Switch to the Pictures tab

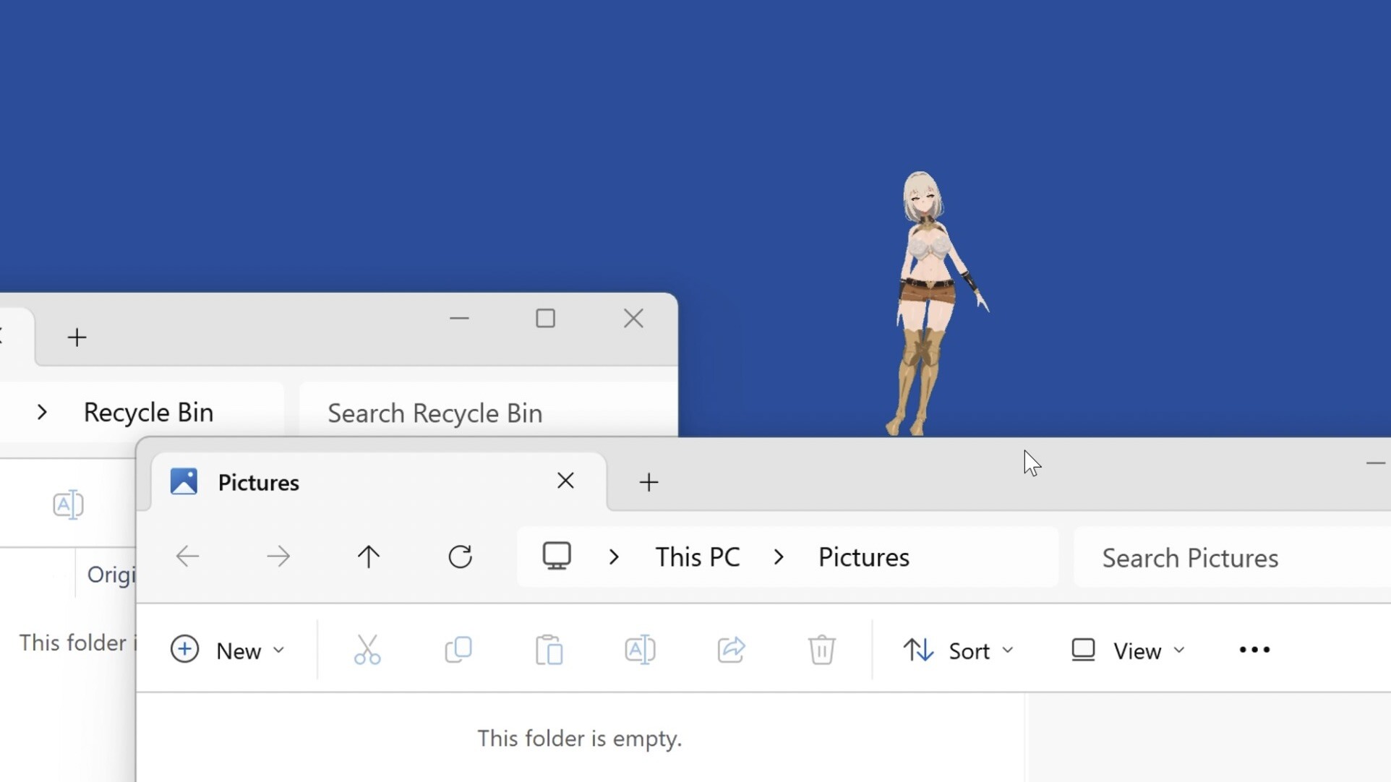[259, 482]
